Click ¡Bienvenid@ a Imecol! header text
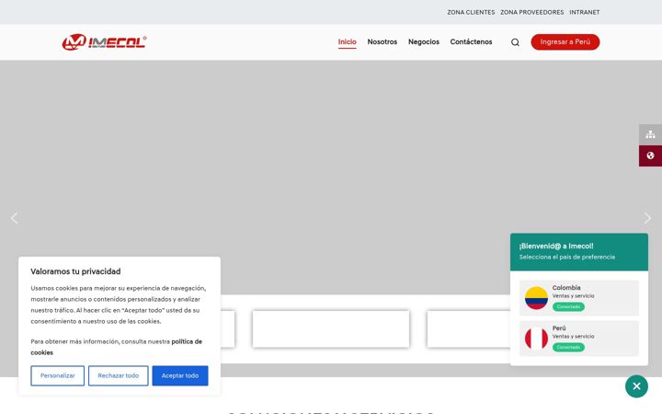 pyautogui.click(x=556, y=246)
